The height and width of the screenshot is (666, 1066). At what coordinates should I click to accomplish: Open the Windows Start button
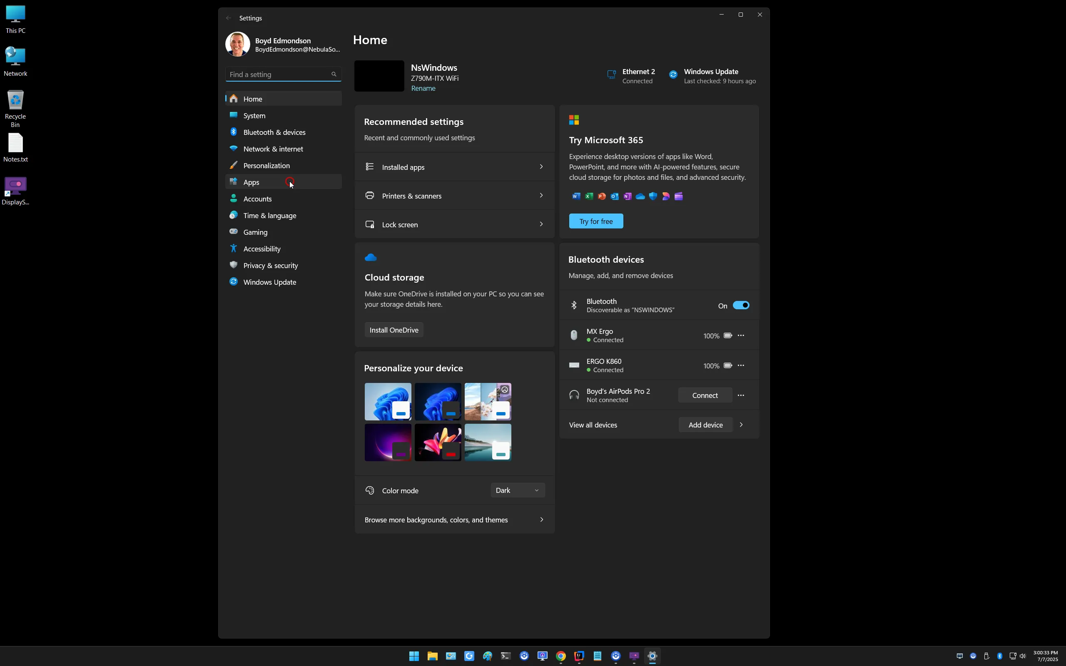pos(413,656)
